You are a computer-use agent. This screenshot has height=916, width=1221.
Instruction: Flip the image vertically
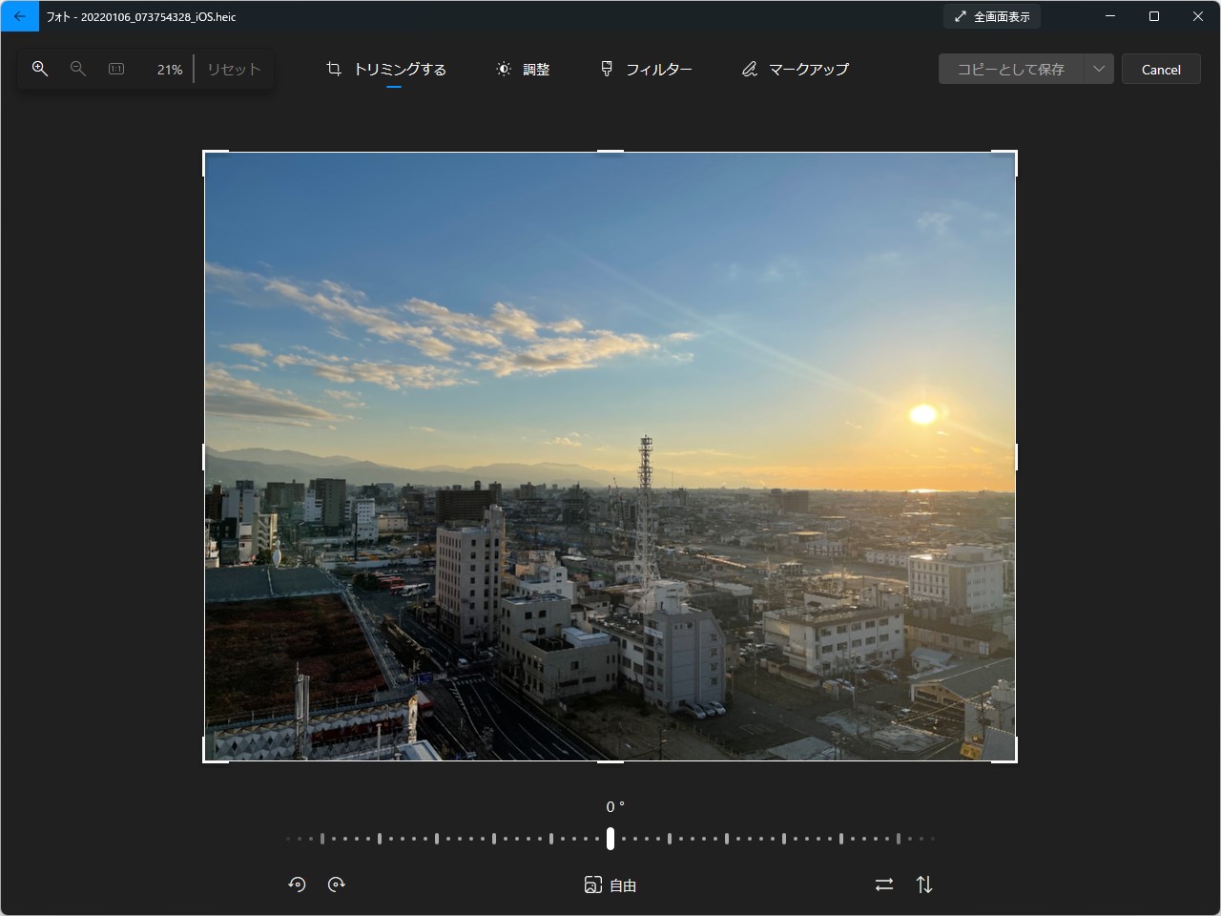click(x=924, y=885)
